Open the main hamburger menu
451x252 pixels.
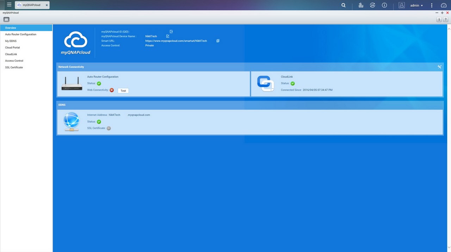(x=9, y=5)
